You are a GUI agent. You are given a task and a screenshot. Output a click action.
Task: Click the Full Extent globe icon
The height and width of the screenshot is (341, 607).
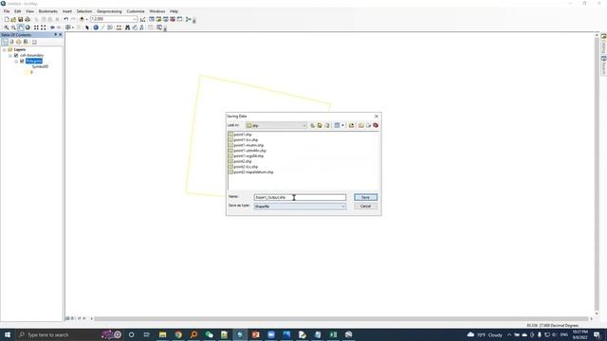[x=28, y=27]
